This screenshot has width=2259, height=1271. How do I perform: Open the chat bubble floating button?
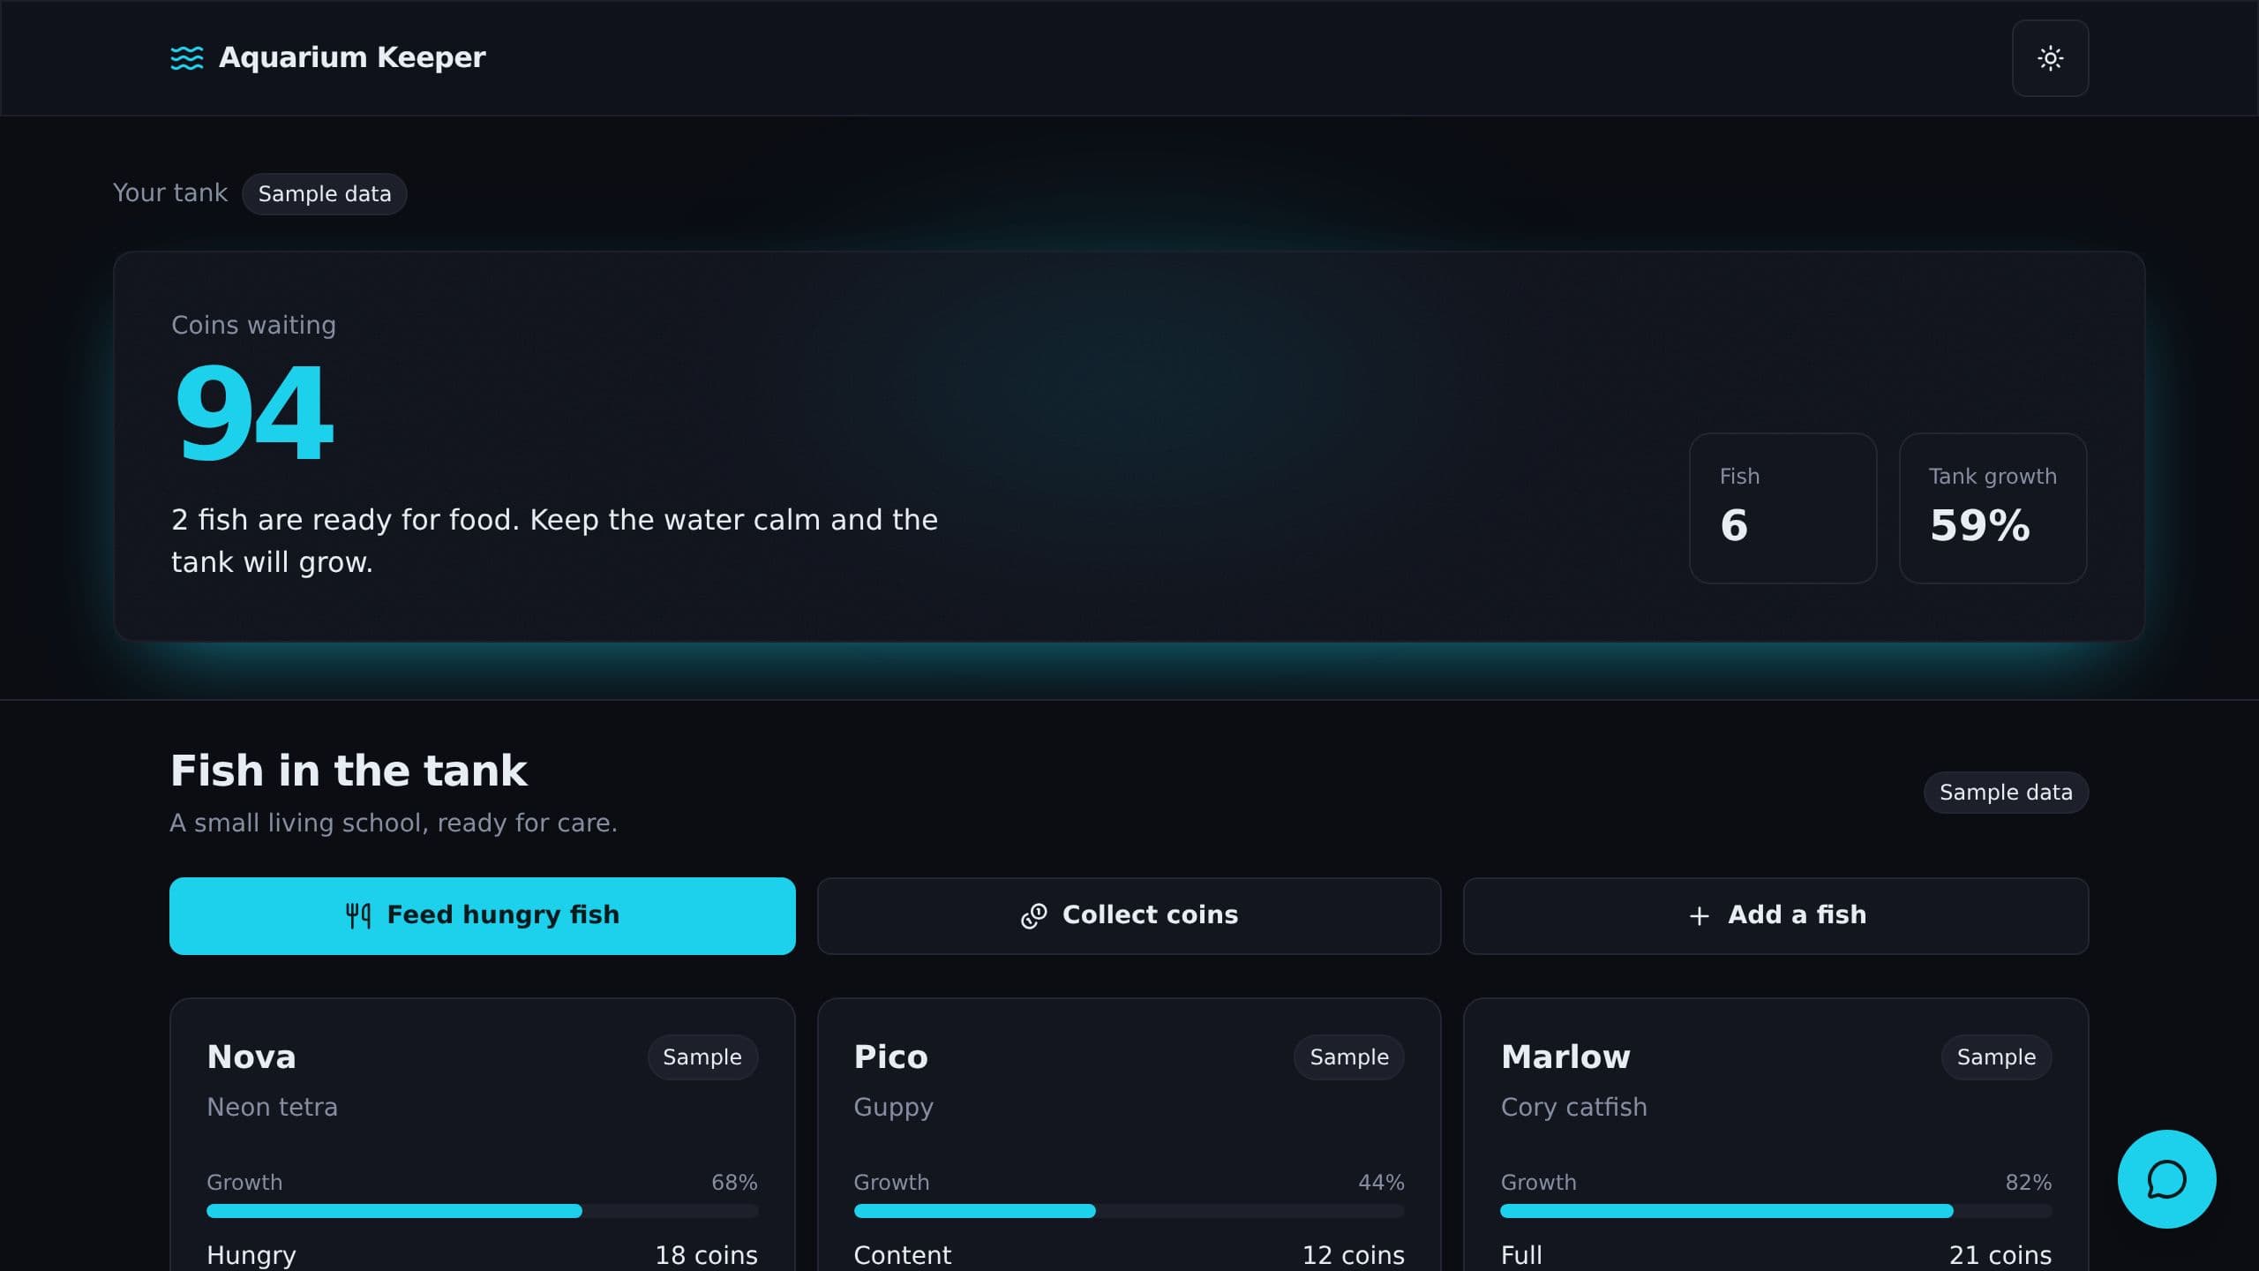[x=2166, y=1178]
